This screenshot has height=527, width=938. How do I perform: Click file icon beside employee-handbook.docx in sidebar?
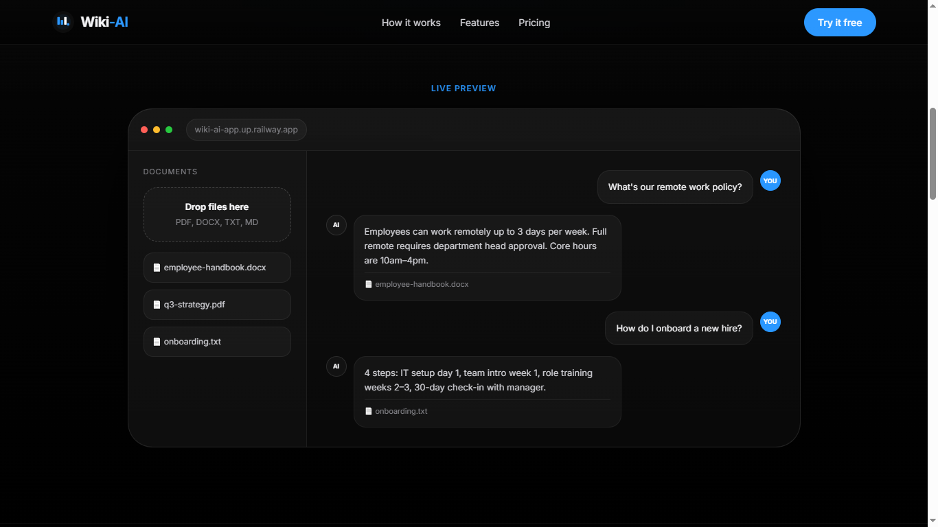coord(157,268)
